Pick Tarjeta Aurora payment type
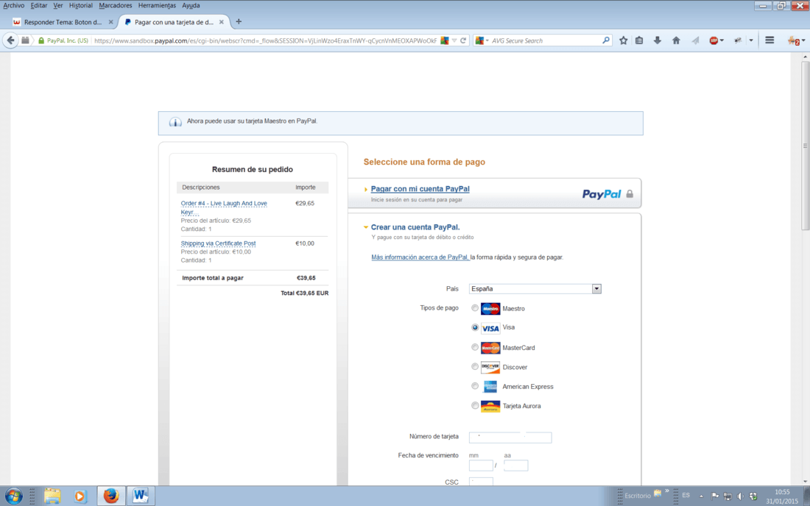Viewport: 810px width, 506px height. (x=475, y=405)
